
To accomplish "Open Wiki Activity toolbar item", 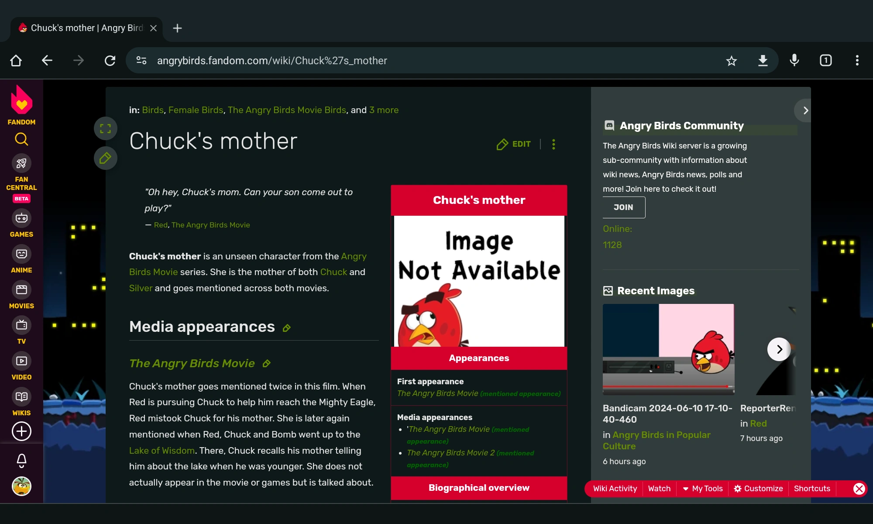I will pos(615,489).
